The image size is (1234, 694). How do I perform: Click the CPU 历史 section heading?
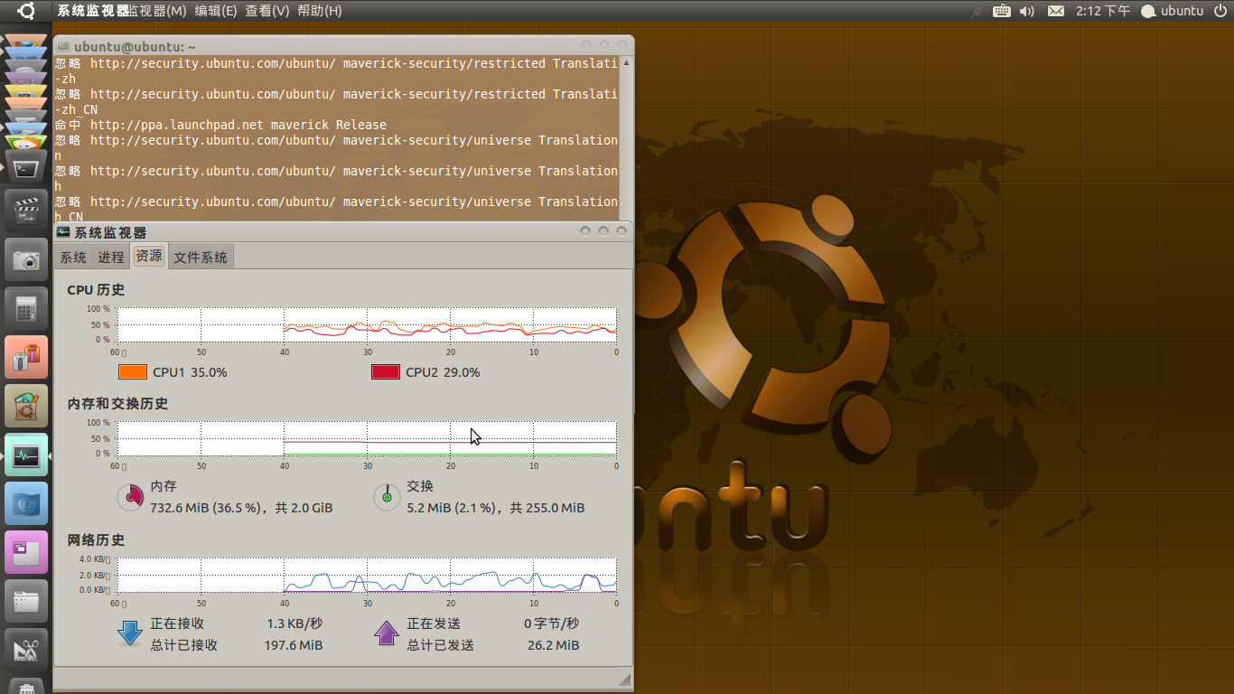tap(96, 290)
